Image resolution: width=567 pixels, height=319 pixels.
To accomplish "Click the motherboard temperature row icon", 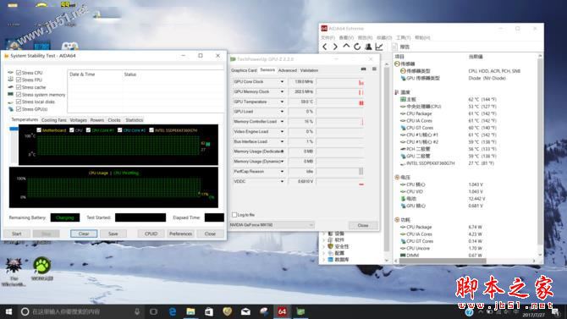I will coord(403,99).
